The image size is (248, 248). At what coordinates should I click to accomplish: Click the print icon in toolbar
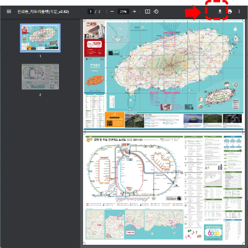pyautogui.click(x=229, y=11)
